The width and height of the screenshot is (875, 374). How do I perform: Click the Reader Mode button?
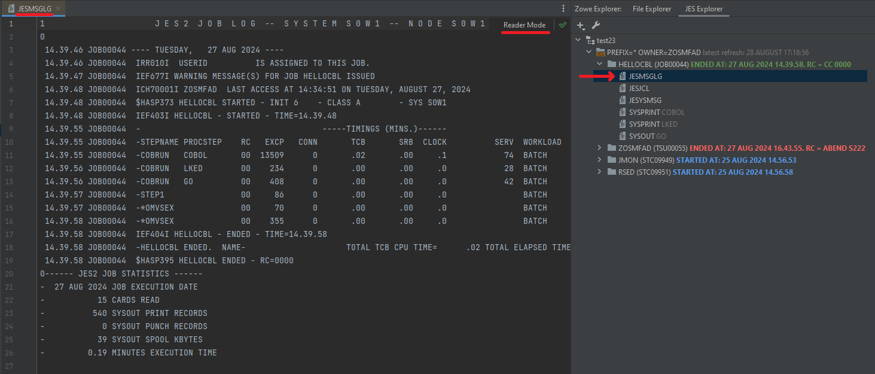[525, 25]
